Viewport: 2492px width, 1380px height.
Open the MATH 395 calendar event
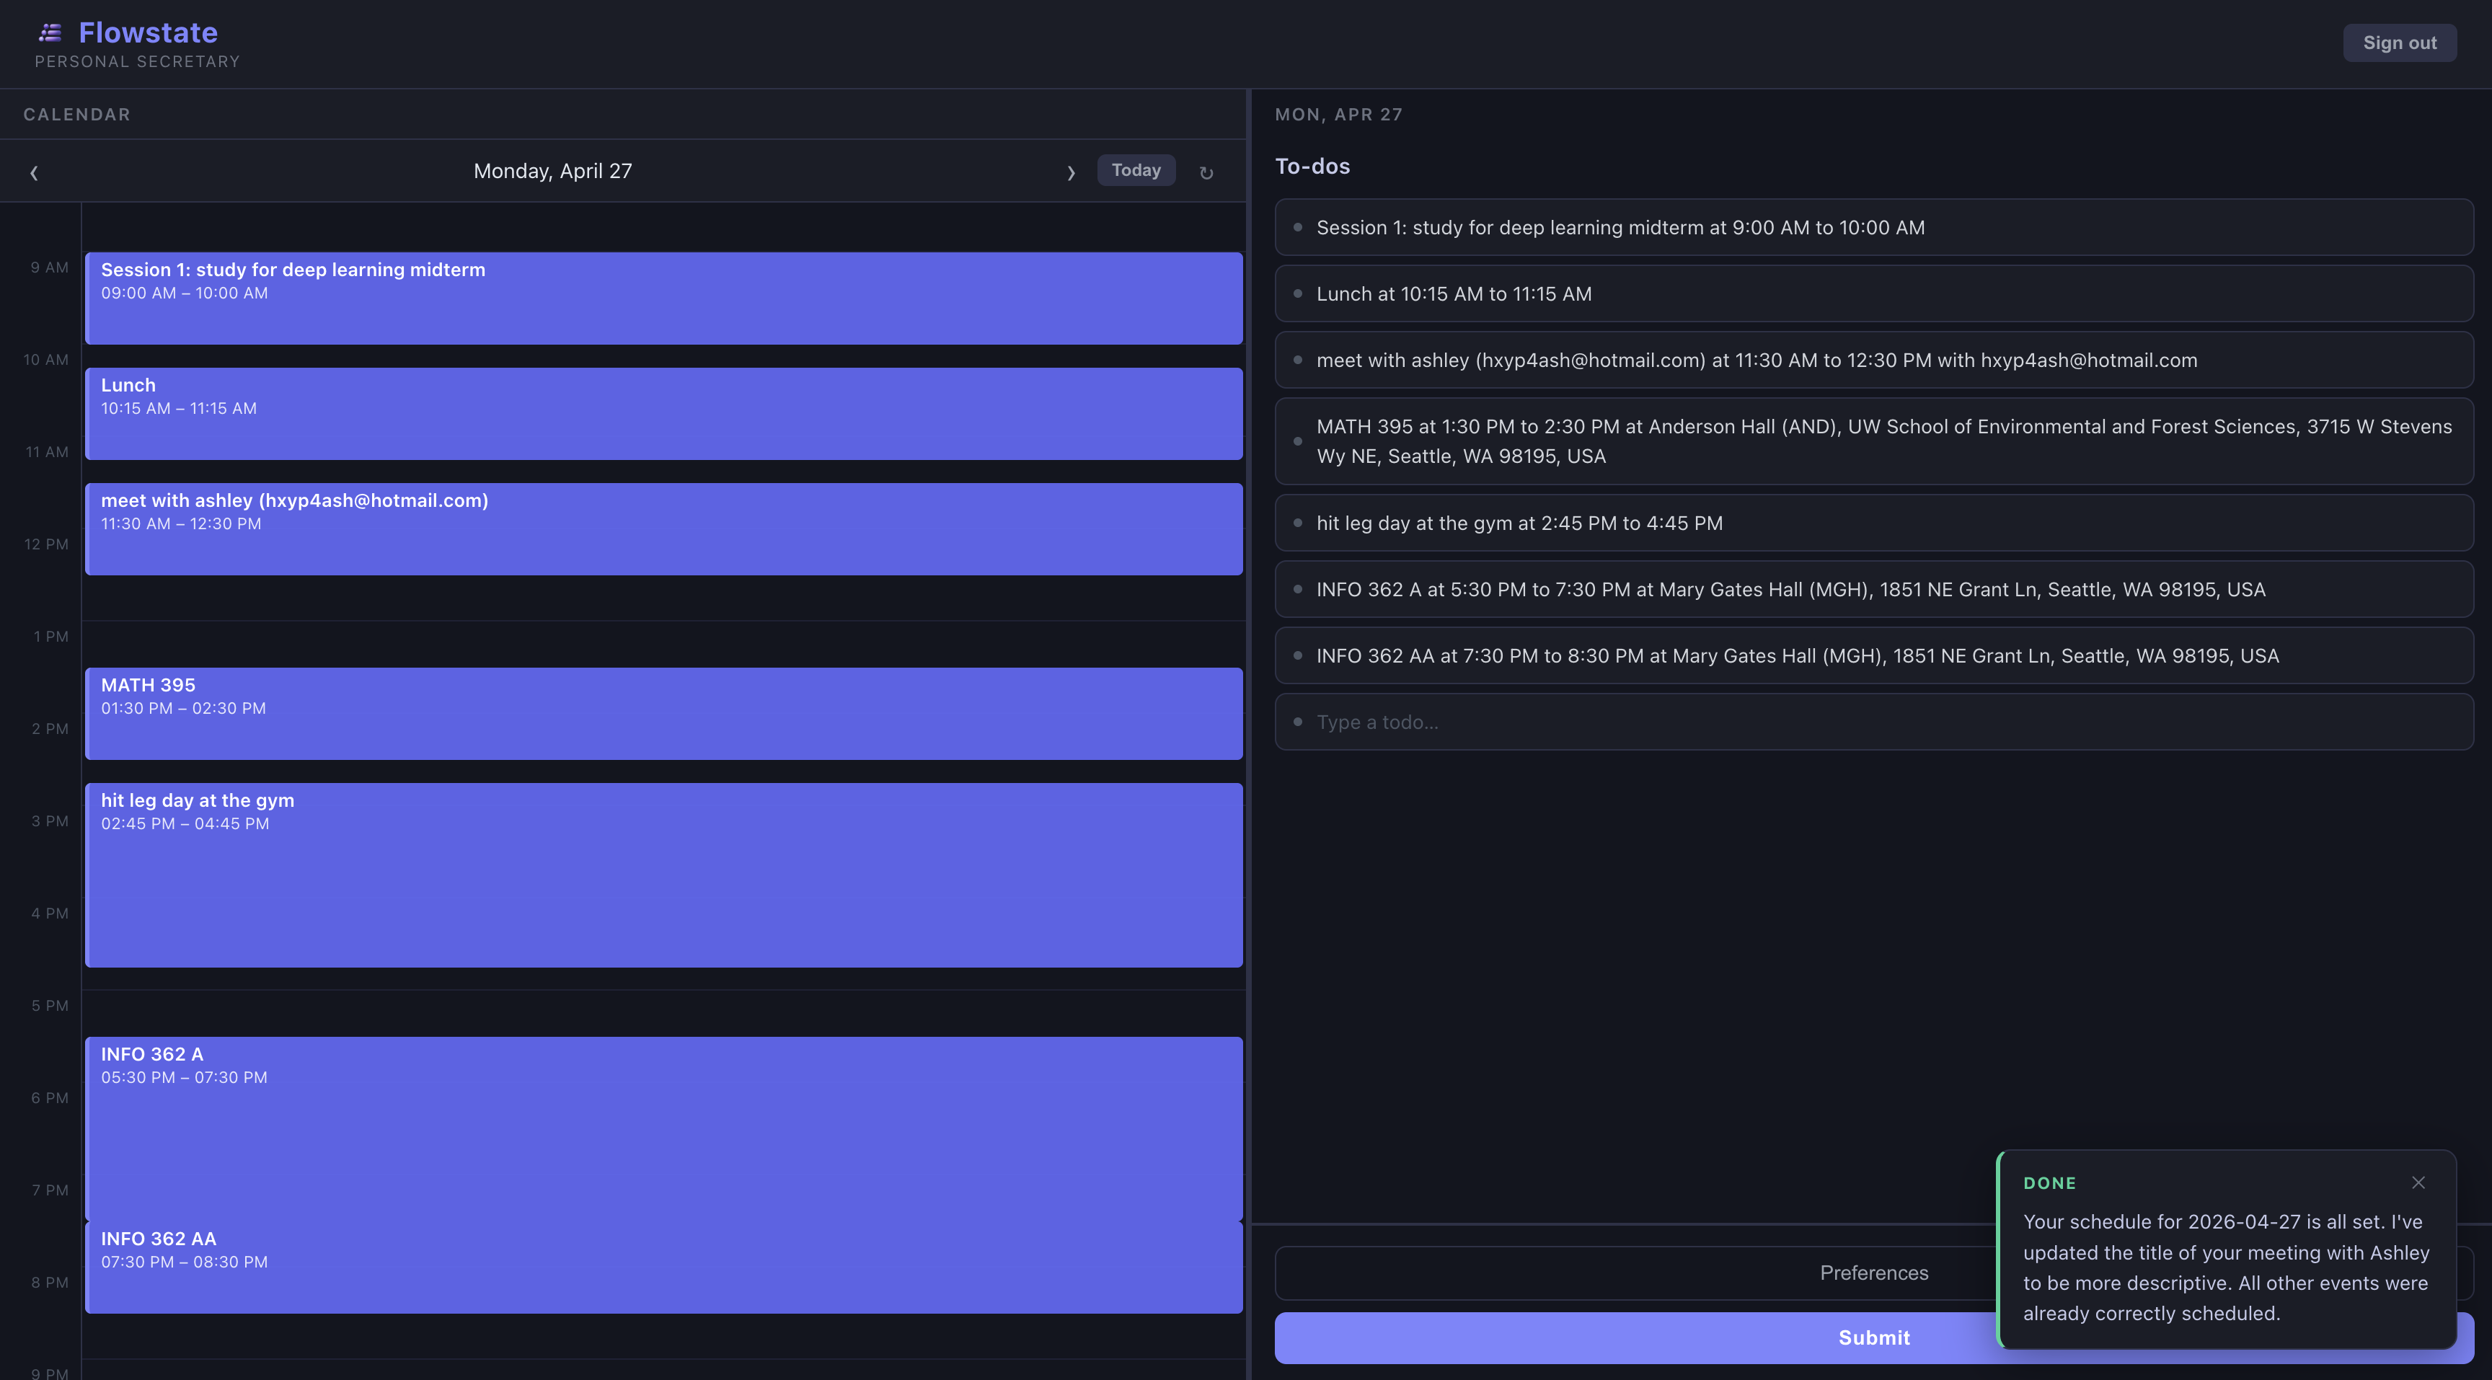pos(663,713)
